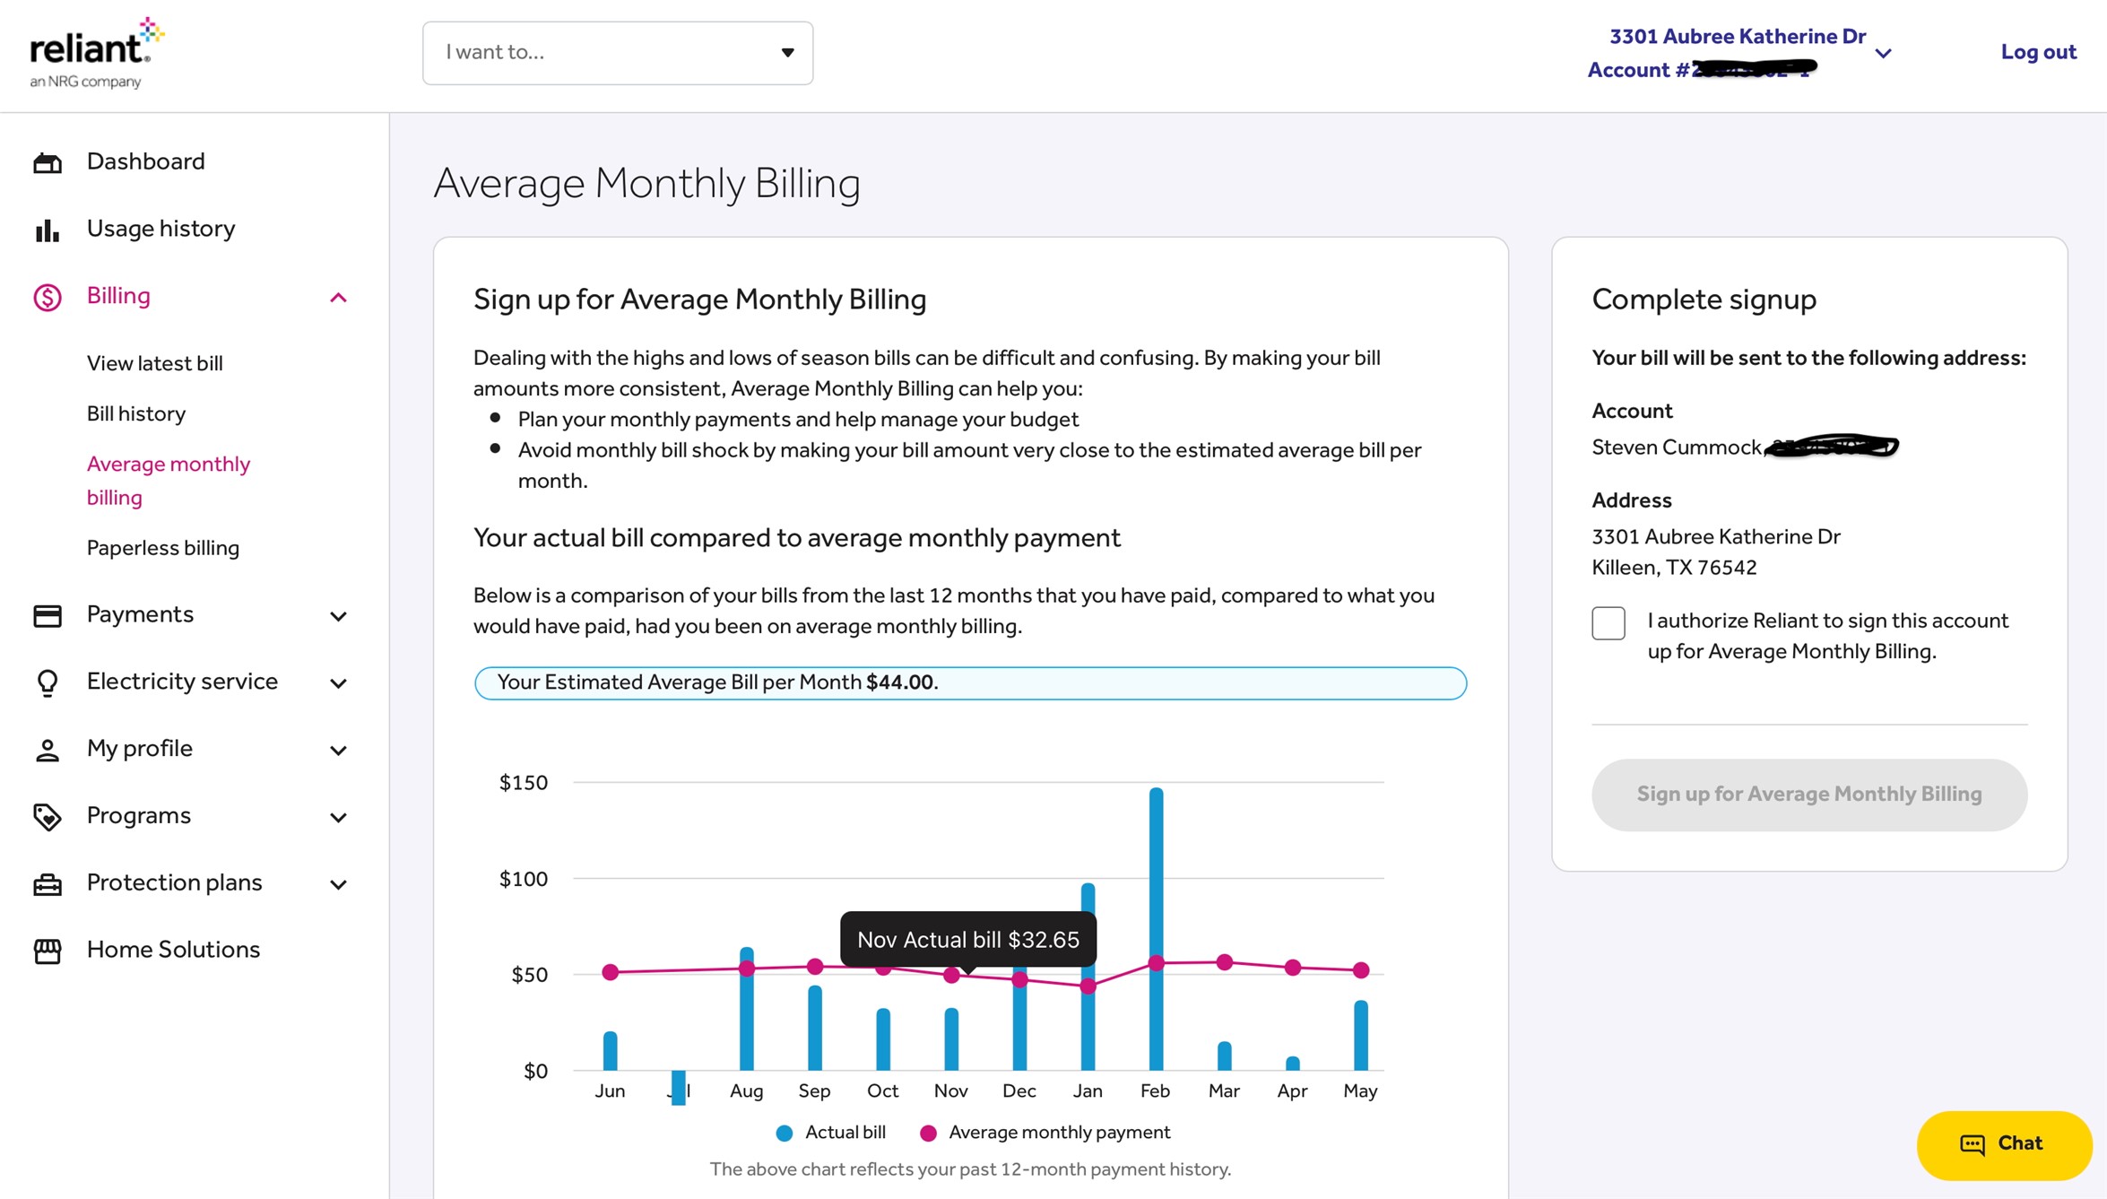The width and height of the screenshot is (2107, 1199).
Task: Click the Dashboard home icon
Action: [x=48, y=162]
